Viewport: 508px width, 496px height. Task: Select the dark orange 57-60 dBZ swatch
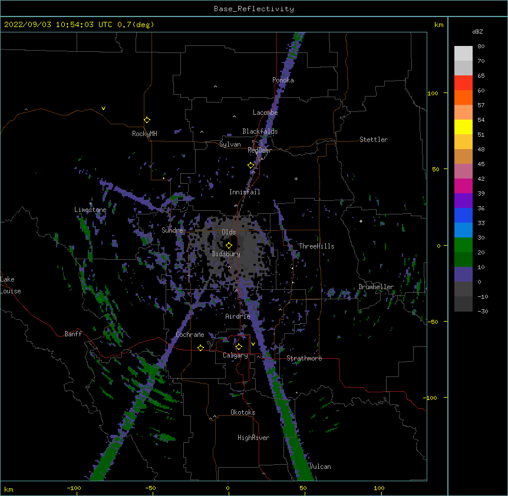click(463, 97)
